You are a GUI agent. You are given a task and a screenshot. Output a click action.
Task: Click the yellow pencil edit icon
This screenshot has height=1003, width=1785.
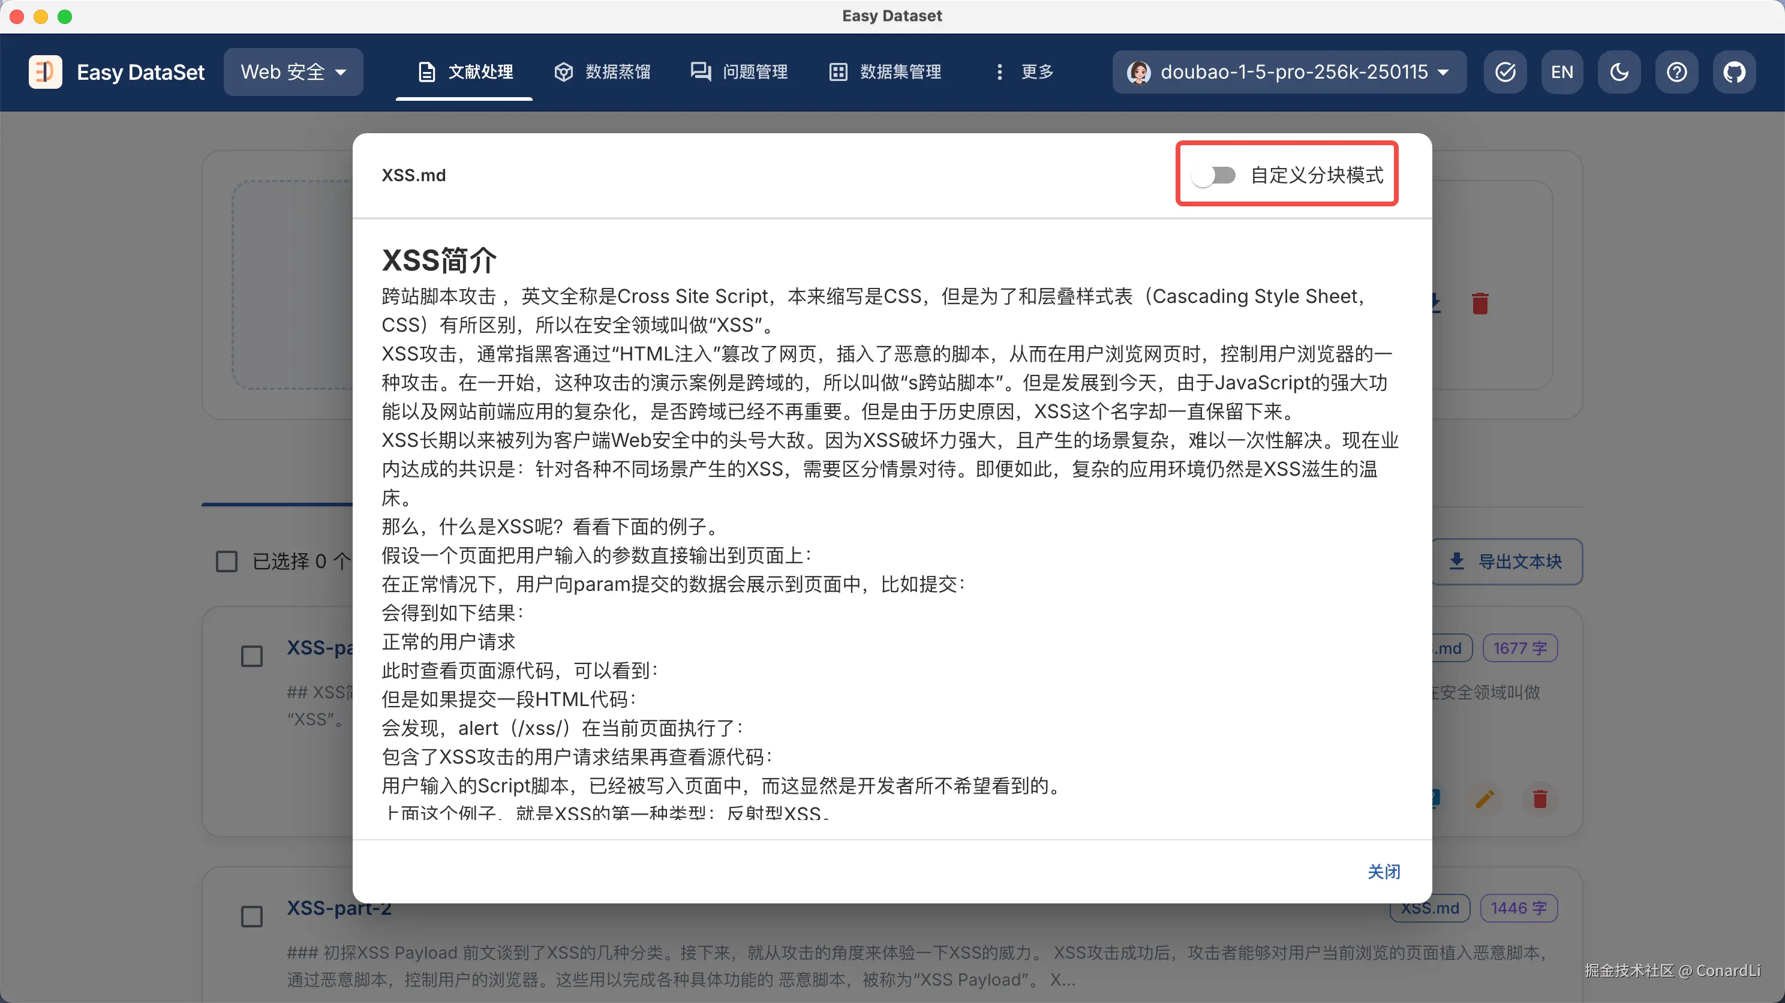pyautogui.click(x=1485, y=798)
